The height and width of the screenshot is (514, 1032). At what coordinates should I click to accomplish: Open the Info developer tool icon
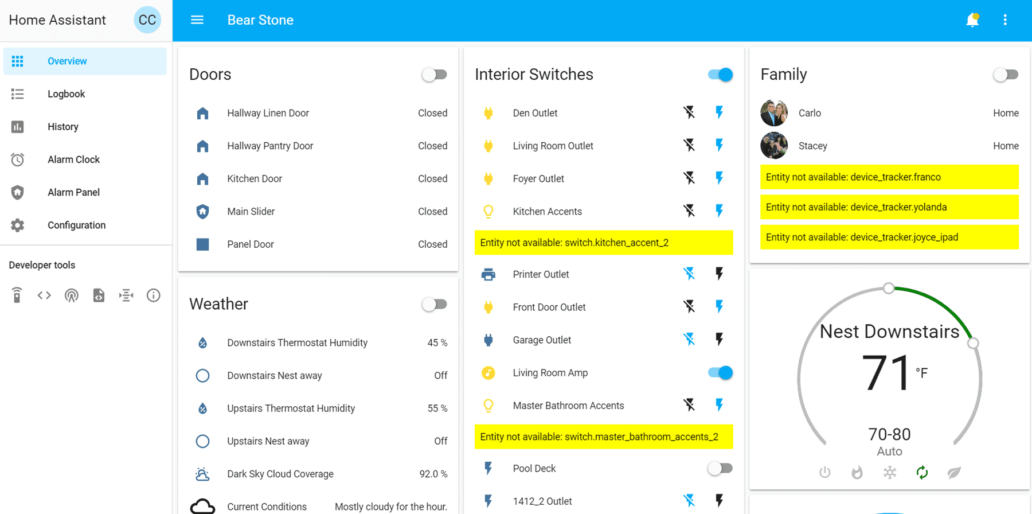tap(153, 295)
